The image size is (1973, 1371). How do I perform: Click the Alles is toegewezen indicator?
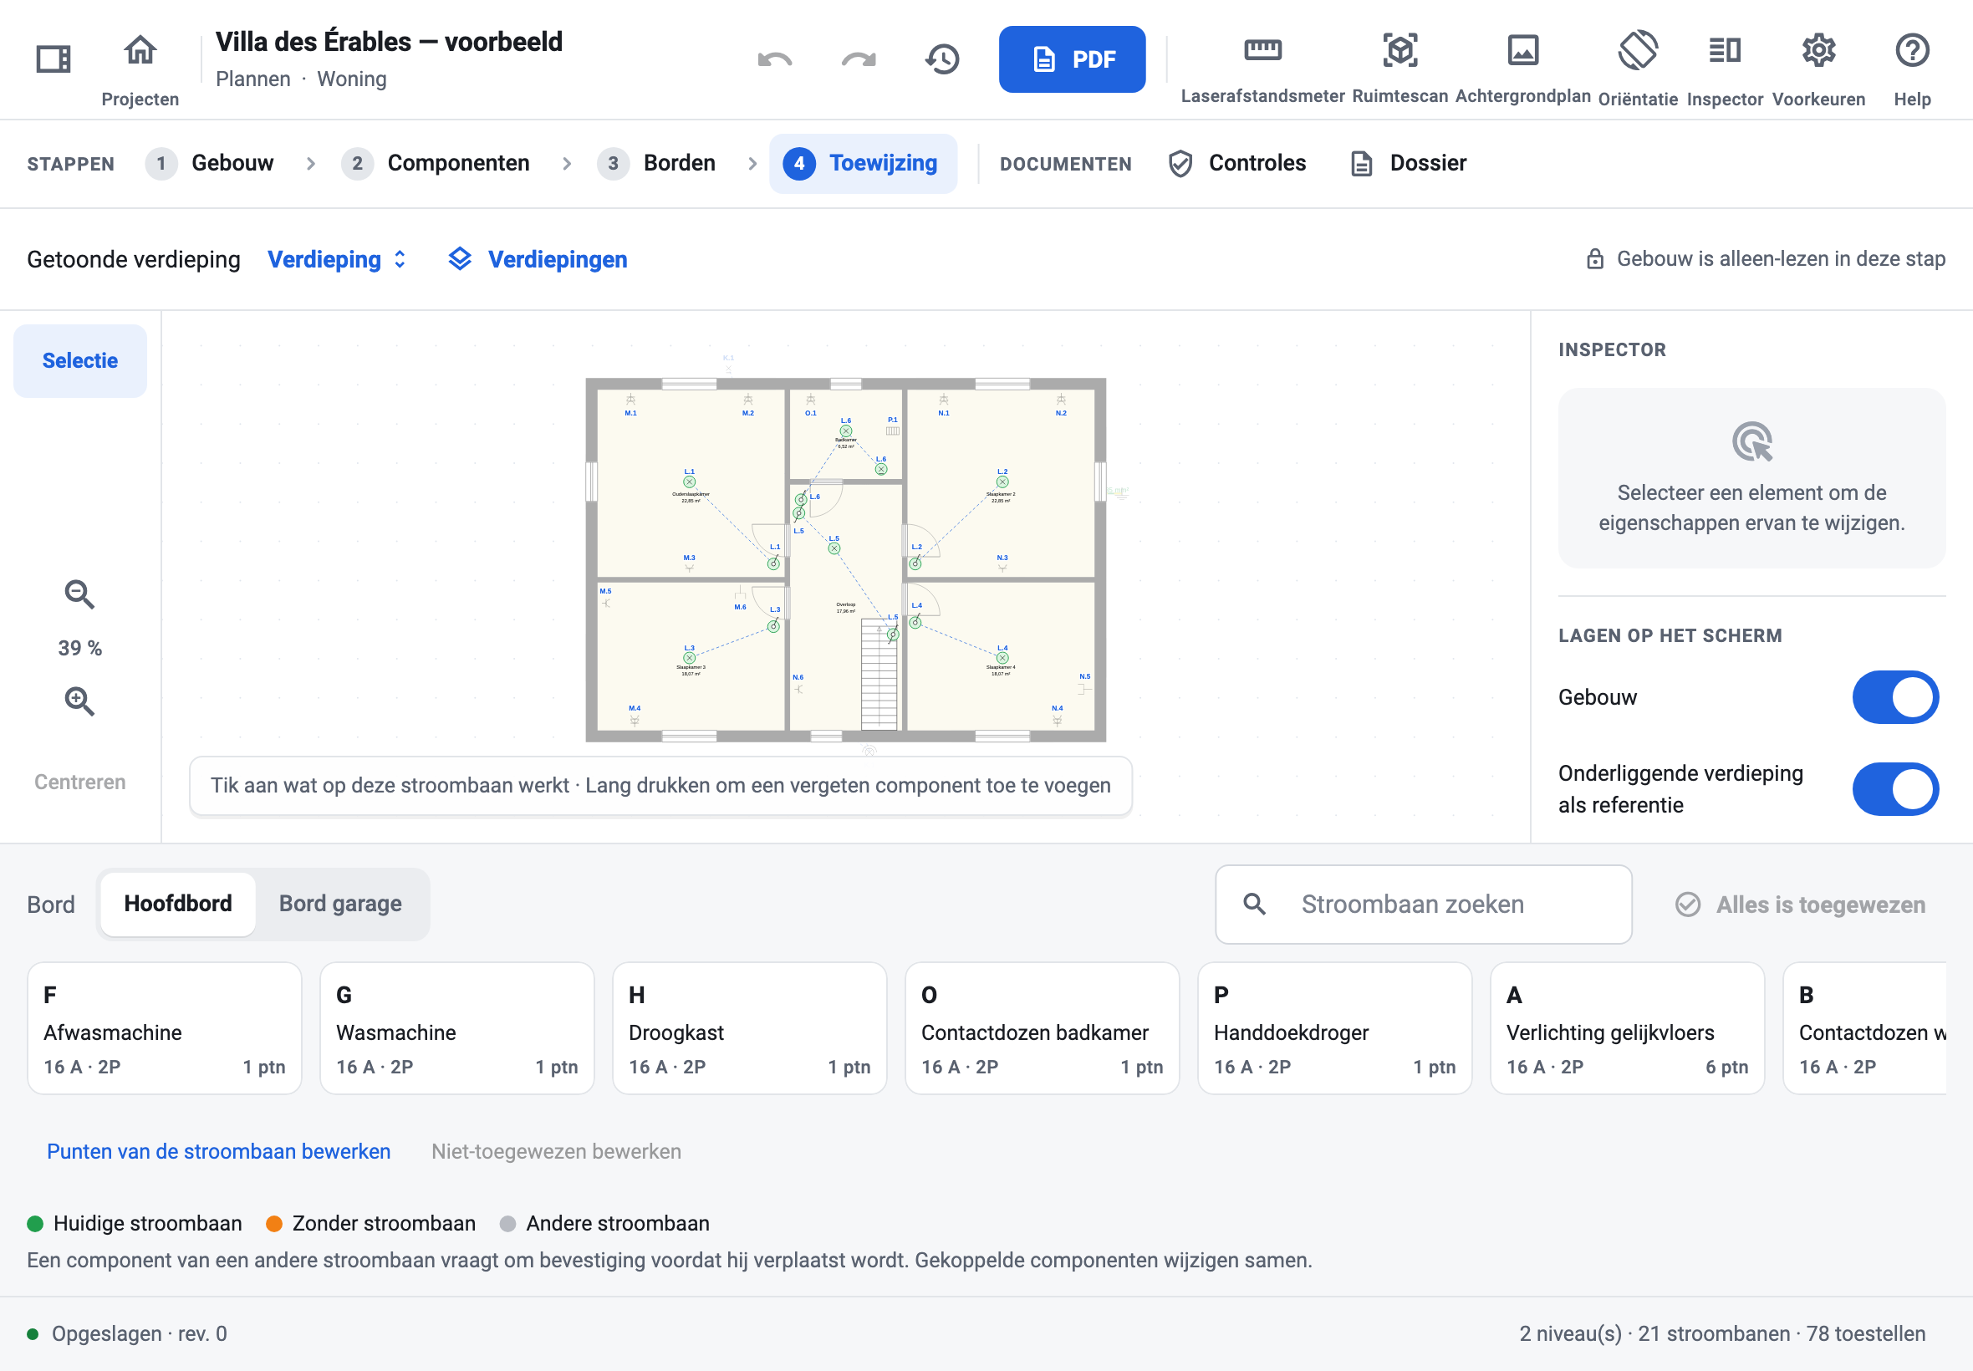[x=1800, y=905]
